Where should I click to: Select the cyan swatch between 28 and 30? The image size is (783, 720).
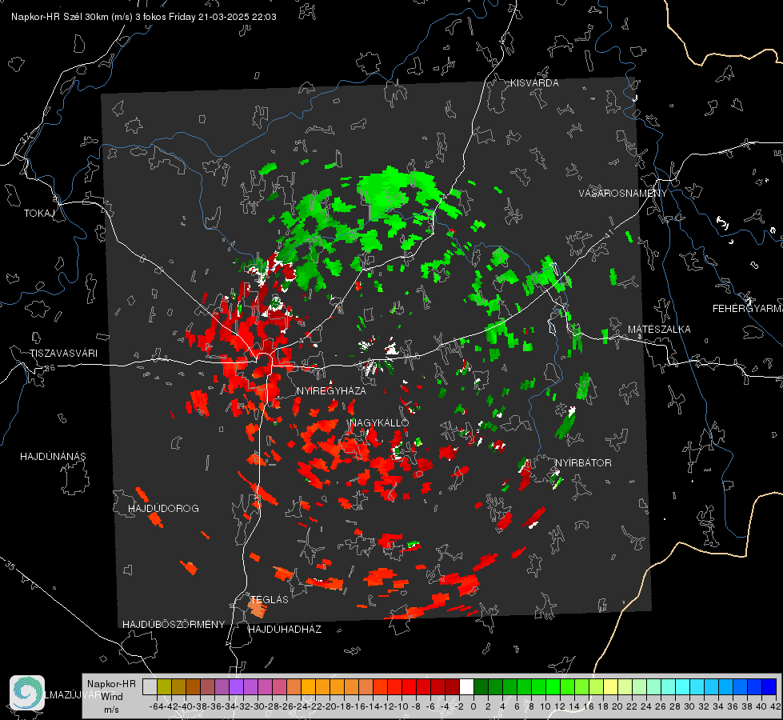683,686
